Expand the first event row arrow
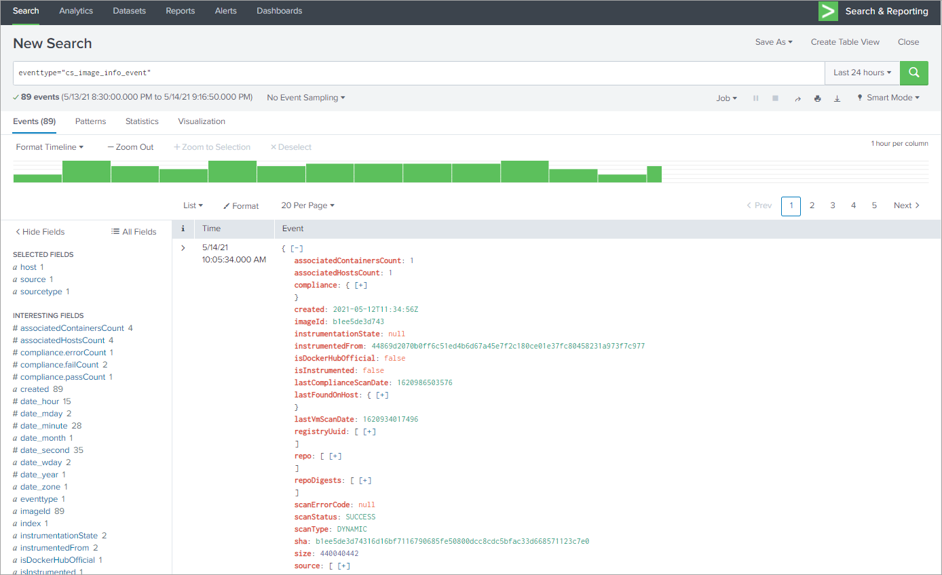942x575 pixels. click(182, 247)
